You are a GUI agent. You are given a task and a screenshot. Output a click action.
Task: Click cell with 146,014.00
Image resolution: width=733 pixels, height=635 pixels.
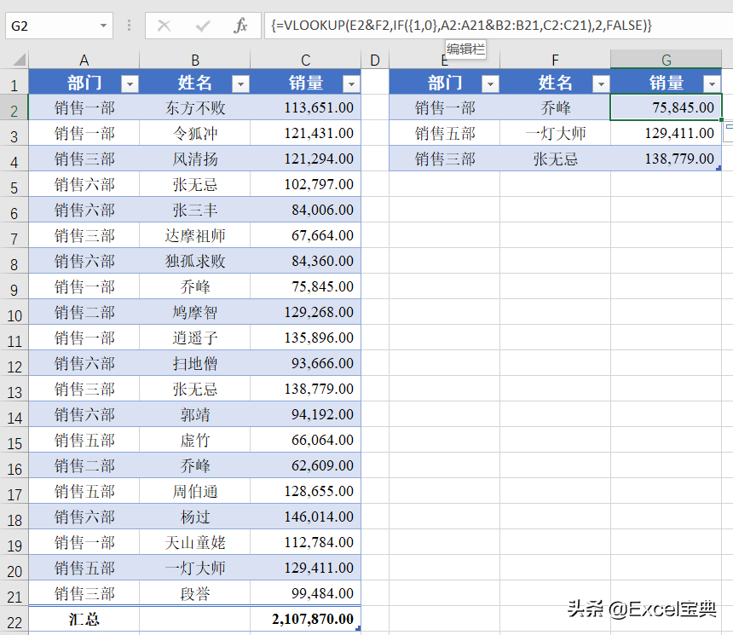point(306,517)
